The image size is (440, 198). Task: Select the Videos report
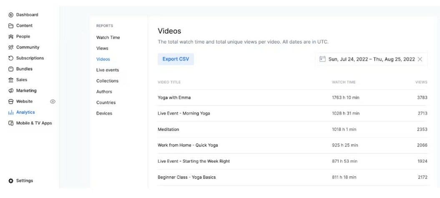coord(103,59)
